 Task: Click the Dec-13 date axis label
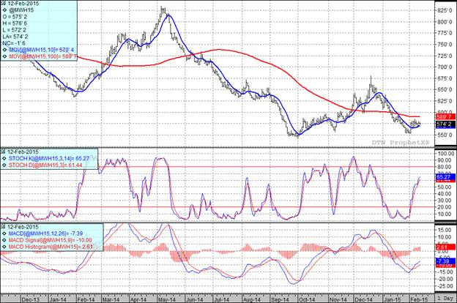point(31,299)
